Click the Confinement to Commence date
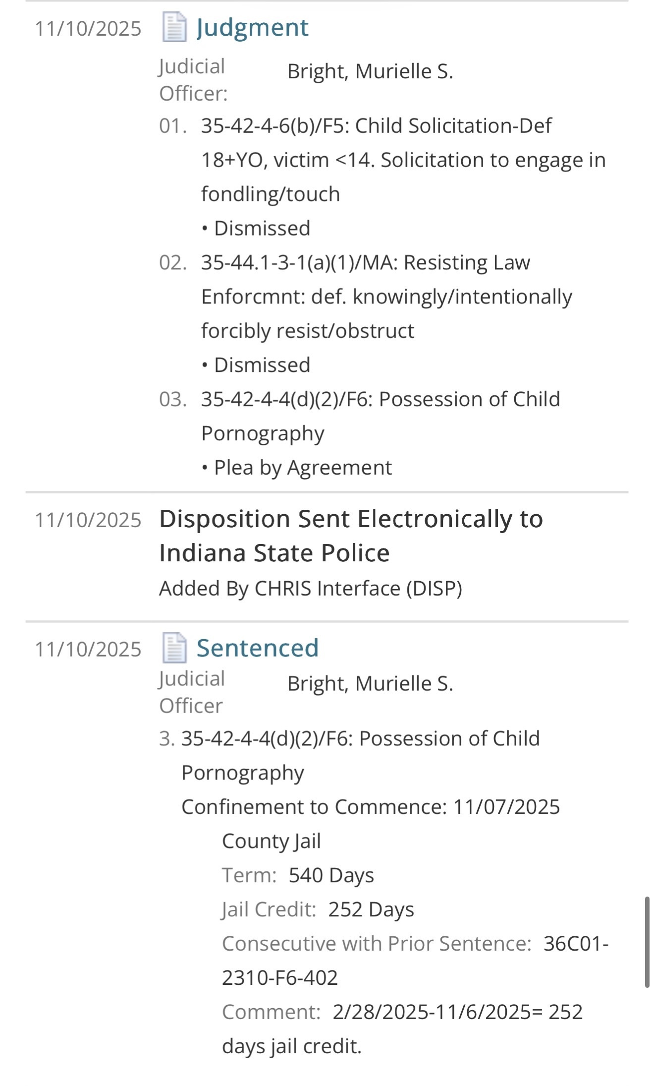 [x=506, y=807]
